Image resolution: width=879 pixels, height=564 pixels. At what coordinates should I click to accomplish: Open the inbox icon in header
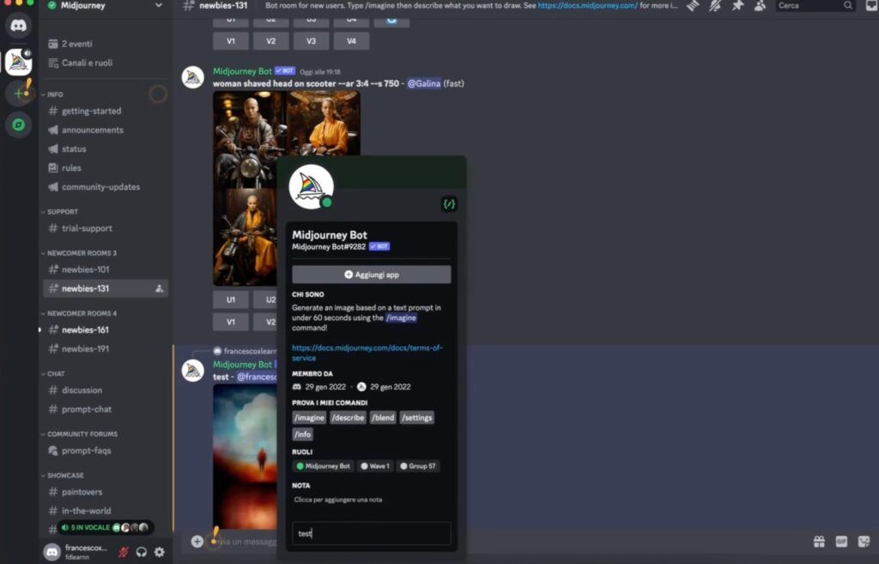(x=872, y=6)
